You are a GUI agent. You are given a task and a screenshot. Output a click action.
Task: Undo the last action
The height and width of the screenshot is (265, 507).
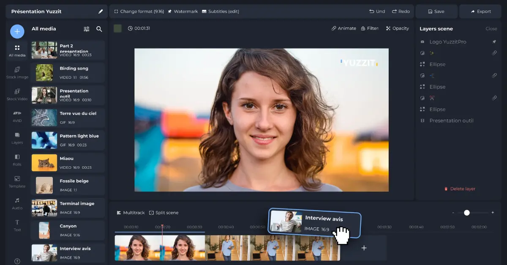[377, 11]
